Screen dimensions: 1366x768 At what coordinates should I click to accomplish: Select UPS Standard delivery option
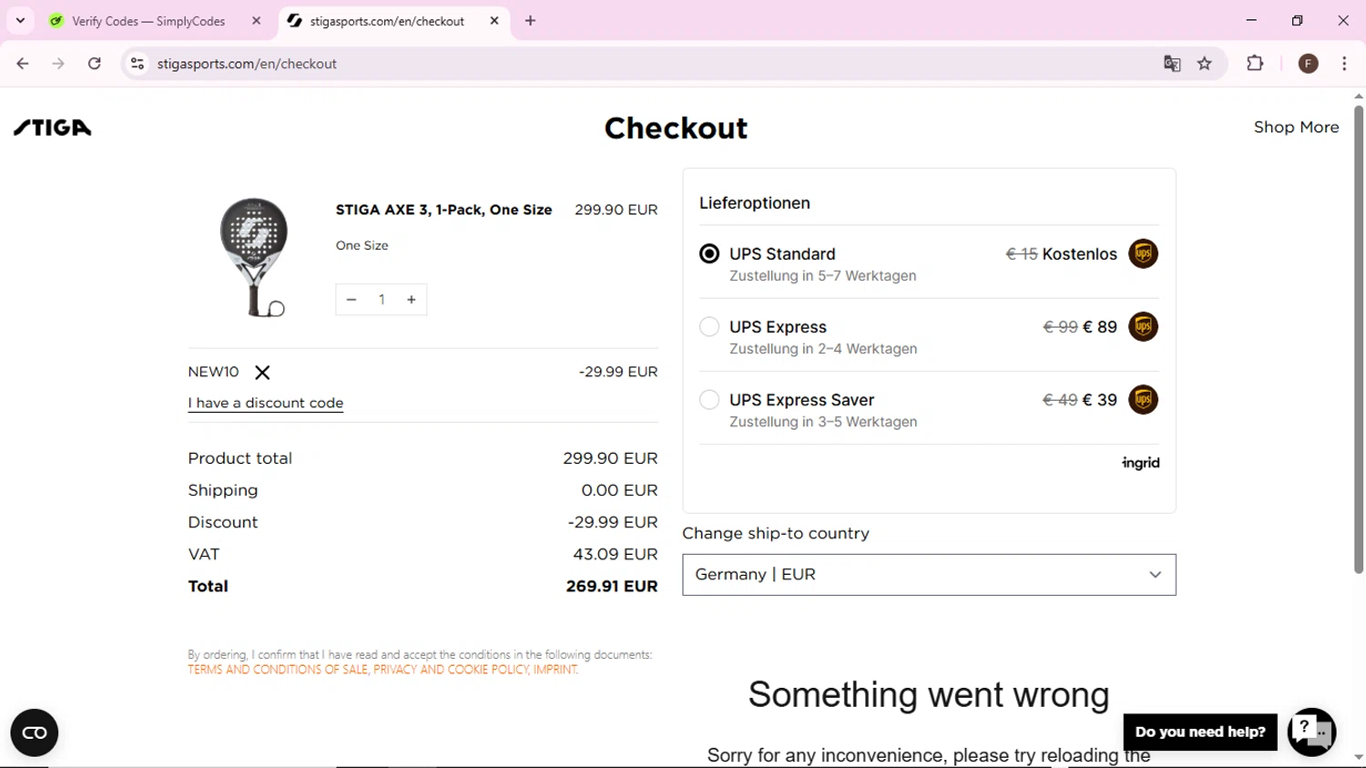pyautogui.click(x=709, y=254)
